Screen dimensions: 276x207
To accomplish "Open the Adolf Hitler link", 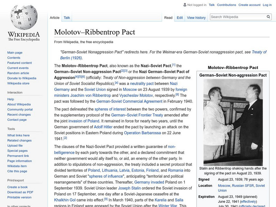I will tap(103, 127).
